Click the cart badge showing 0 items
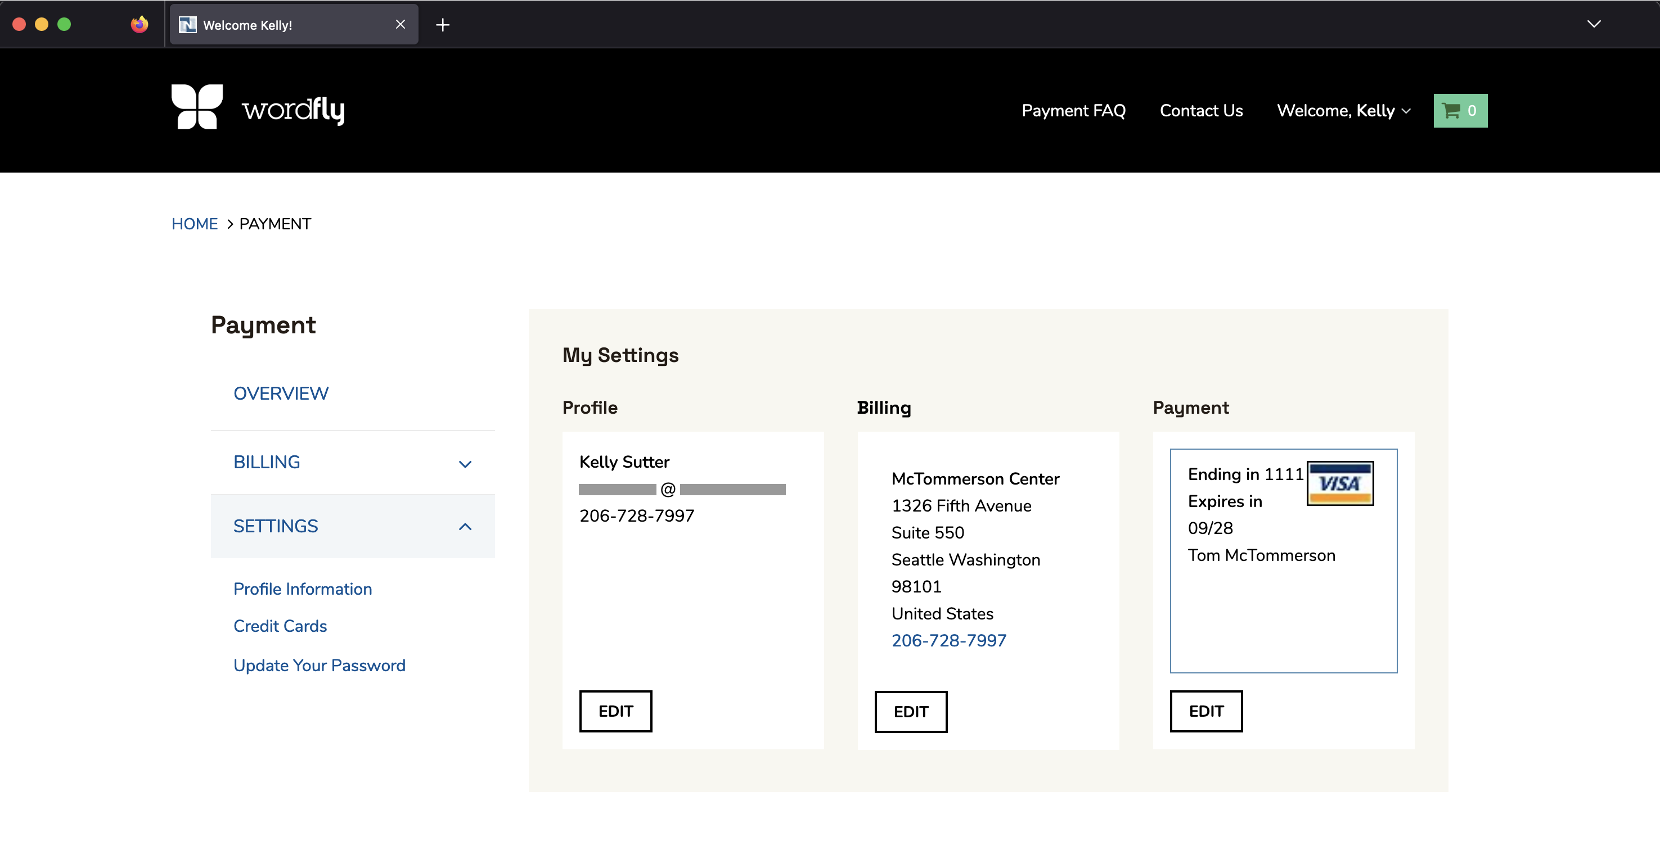 pos(1460,109)
